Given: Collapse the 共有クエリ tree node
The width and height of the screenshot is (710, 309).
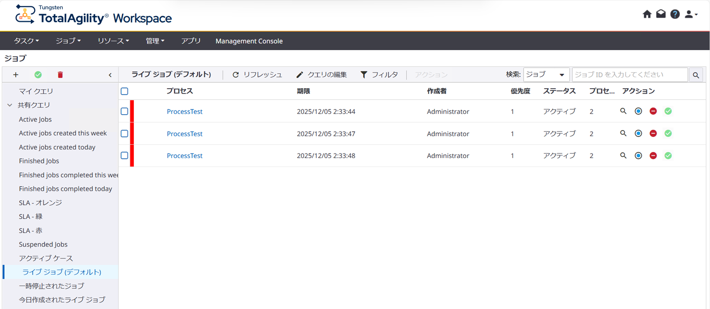Looking at the screenshot, I should (x=10, y=105).
